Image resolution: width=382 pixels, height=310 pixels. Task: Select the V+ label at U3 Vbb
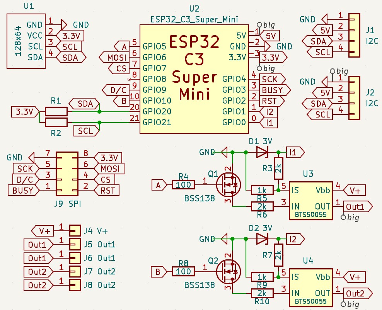(x=355, y=190)
